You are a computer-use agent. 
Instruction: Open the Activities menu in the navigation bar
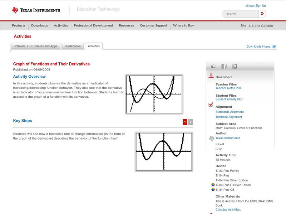pyautogui.click(x=61, y=25)
